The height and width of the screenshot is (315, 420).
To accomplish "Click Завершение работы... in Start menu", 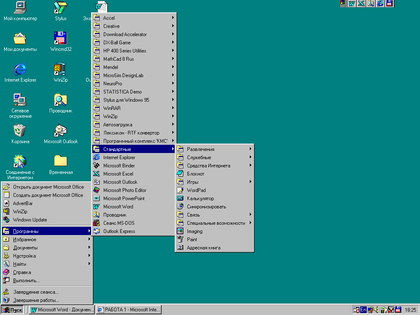I will (47, 300).
